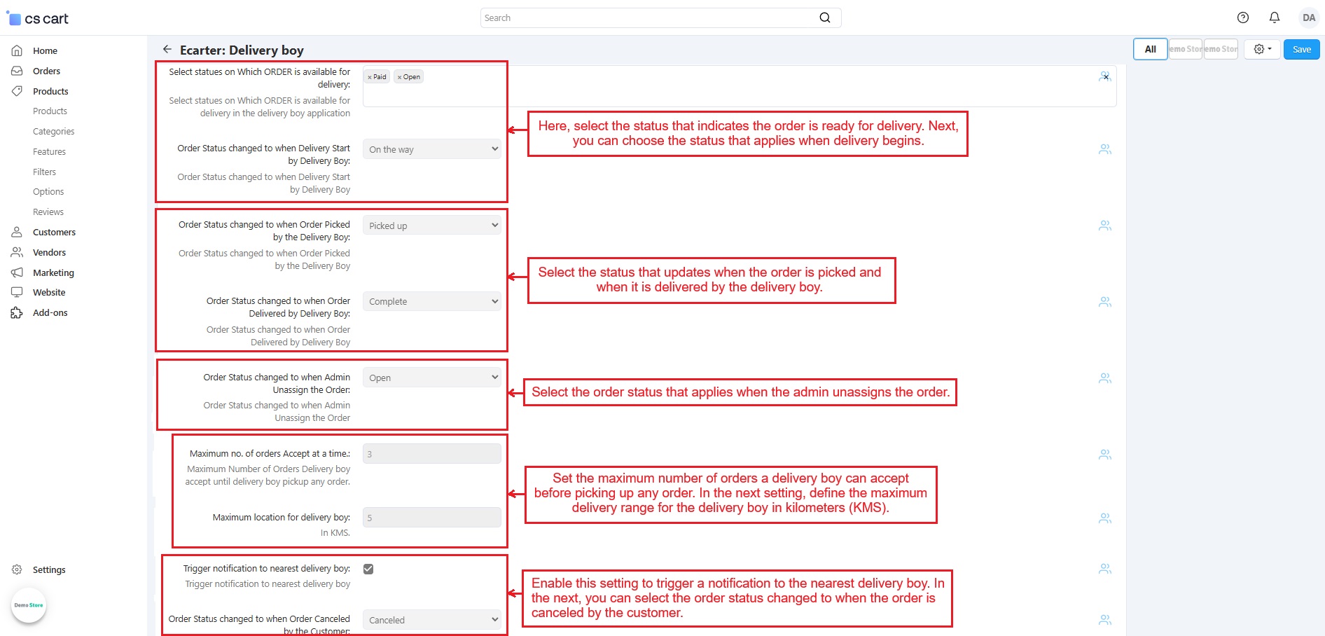
Task: Toggle Trigger notification to nearest delivery boy checkbox
Action: (368, 569)
